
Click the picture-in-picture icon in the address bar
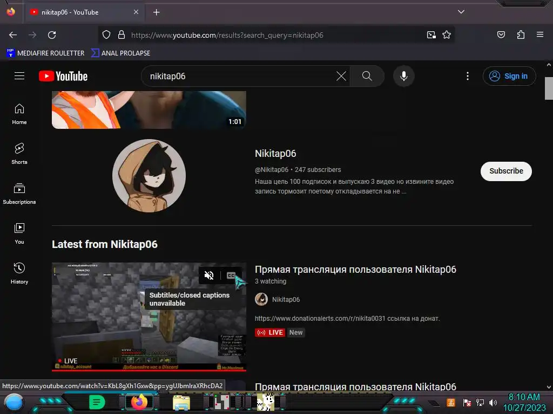[x=431, y=35]
